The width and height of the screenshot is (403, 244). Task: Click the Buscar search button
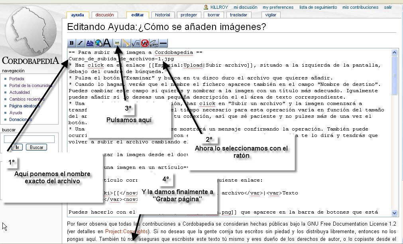click(37, 147)
